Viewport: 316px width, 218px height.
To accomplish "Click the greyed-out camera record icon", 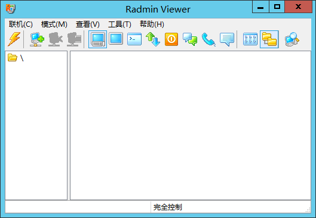I will pyautogui.click(x=56, y=39).
